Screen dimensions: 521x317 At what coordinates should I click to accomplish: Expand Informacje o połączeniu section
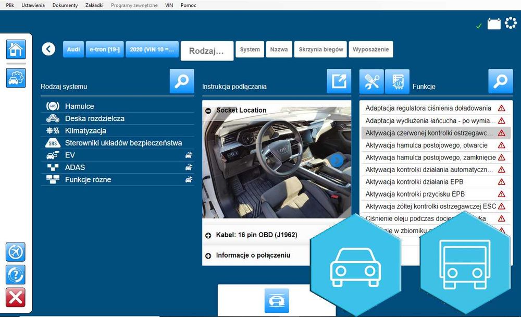click(208, 256)
